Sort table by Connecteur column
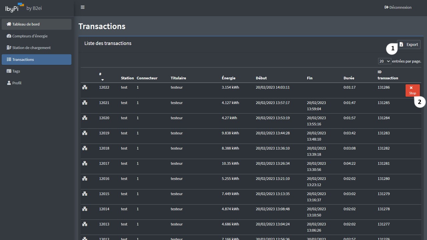Viewport: 427px width, 240px height. [x=147, y=78]
